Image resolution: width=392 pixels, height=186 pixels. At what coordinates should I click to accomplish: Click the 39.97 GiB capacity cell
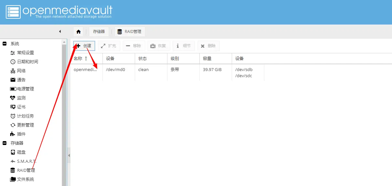pos(212,69)
